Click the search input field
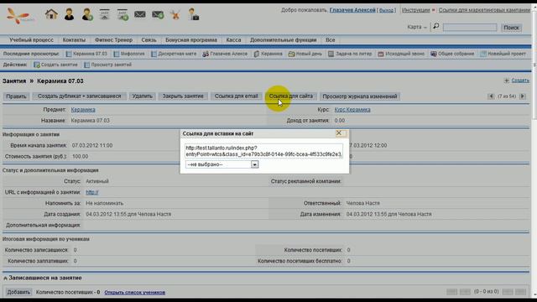The height and width of the screenshot is (302, 537). pos(470,28)
